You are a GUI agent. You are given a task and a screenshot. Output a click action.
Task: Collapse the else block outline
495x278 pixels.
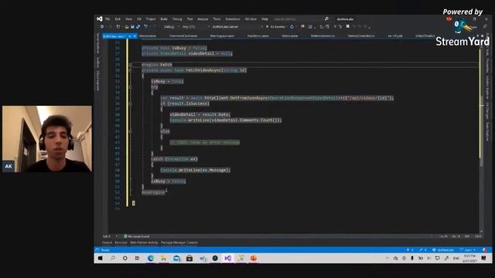(131, 131)
